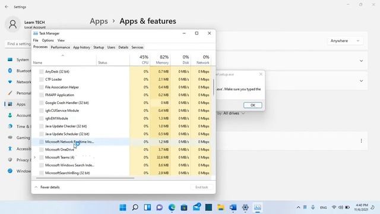This screenshot has width=380, height=214.
Task: Click OK in the error dialog
Action: click(253, 105)
